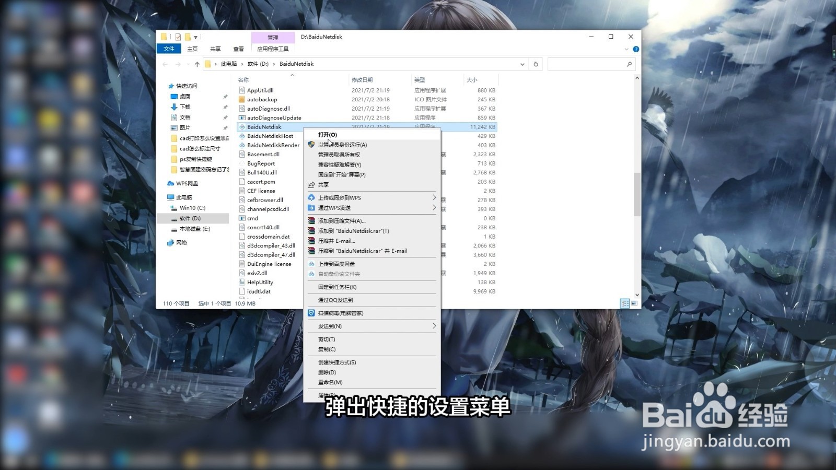Open the 应用程序工具 tab
Viewport: 836px width, 470px height.
click(273, 49)
